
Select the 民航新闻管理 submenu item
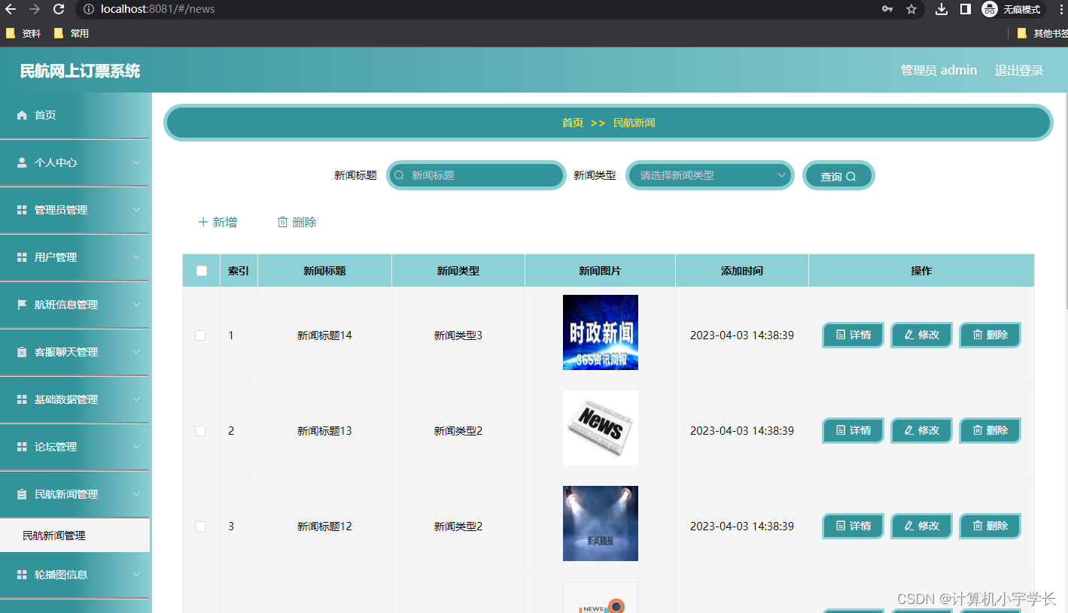75,536
